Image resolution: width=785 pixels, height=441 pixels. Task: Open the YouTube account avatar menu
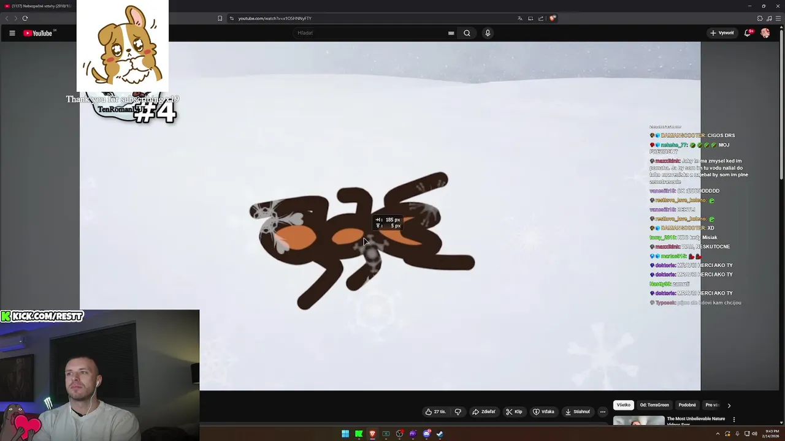coord(765,33)
